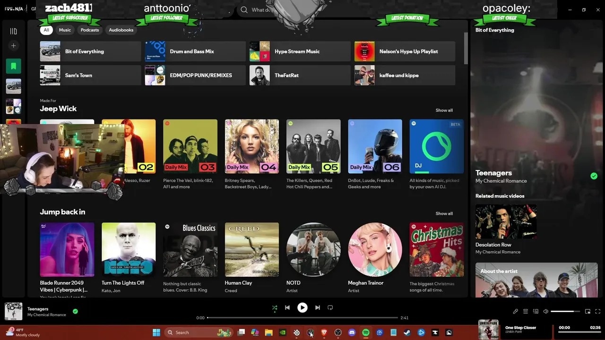The image size is (605, 340).
Task: Open Nelson's Hype Up Playlist tile
Action: [x=405, y=51]
